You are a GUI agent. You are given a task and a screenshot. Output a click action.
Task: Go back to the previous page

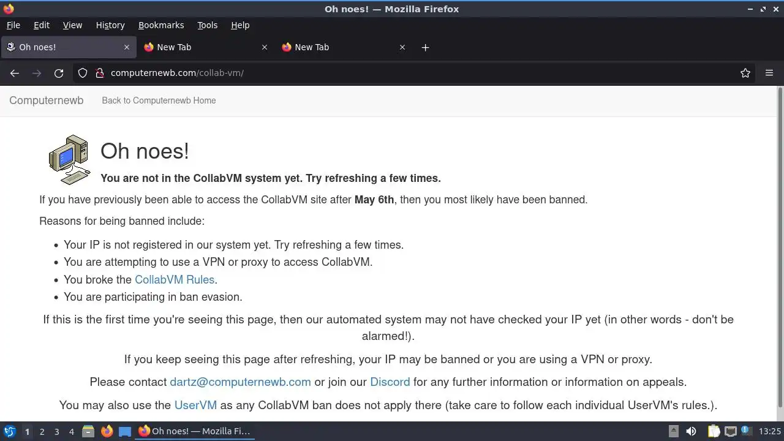pyautogui.click(x=15, y=73)
